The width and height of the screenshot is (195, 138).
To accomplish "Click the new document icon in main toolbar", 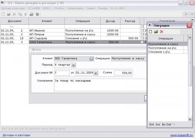I will [3, 14].
